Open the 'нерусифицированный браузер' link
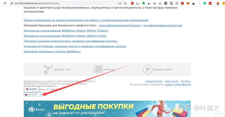This screenshot has width=225, height=117. point(120,25)
